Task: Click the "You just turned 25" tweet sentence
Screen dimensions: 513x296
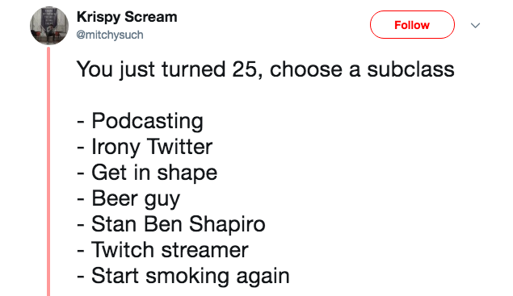Action: [x=265, y=69]
